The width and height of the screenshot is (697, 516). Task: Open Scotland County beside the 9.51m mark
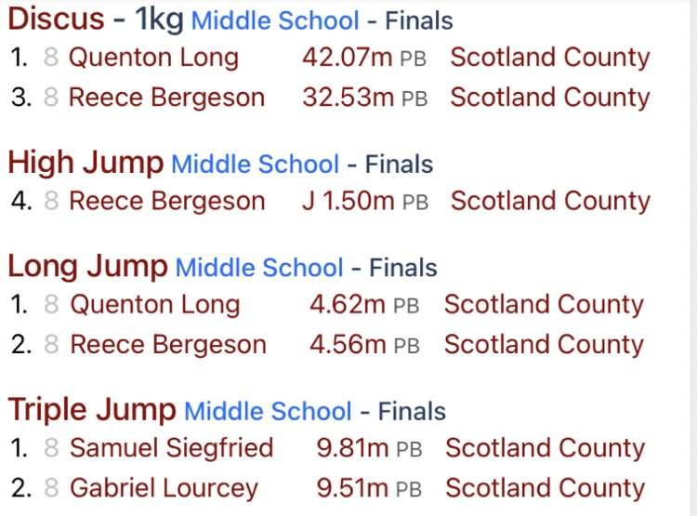(x=545, y=488)
